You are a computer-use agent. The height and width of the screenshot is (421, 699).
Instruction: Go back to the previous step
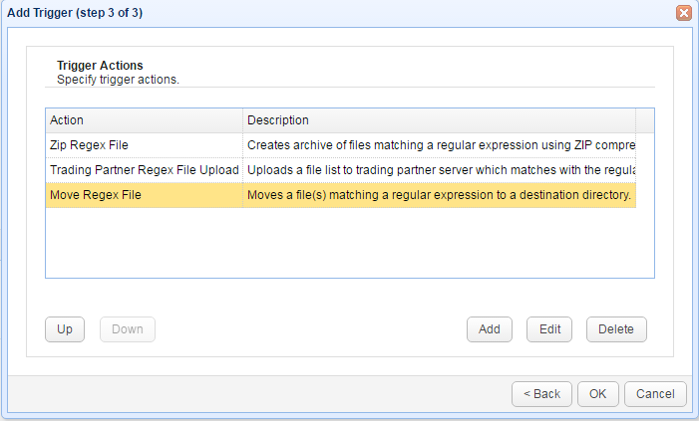[x=541, y=393]
